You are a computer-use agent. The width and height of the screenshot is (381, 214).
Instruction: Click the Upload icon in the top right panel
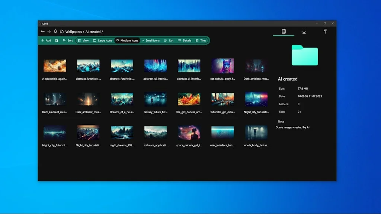tap(325, 32)
